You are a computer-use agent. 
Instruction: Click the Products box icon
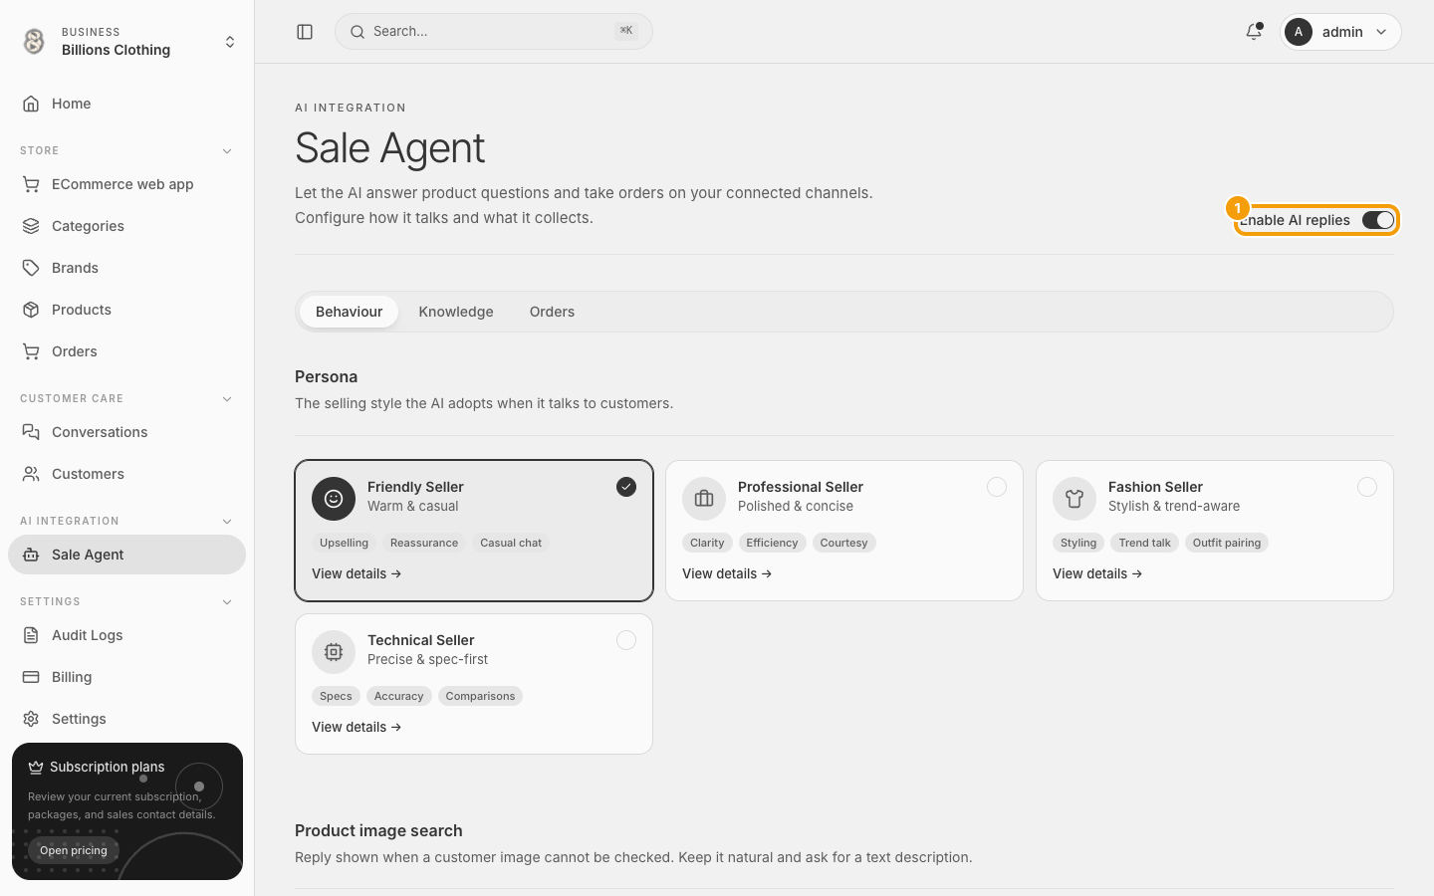click(31, 310)
